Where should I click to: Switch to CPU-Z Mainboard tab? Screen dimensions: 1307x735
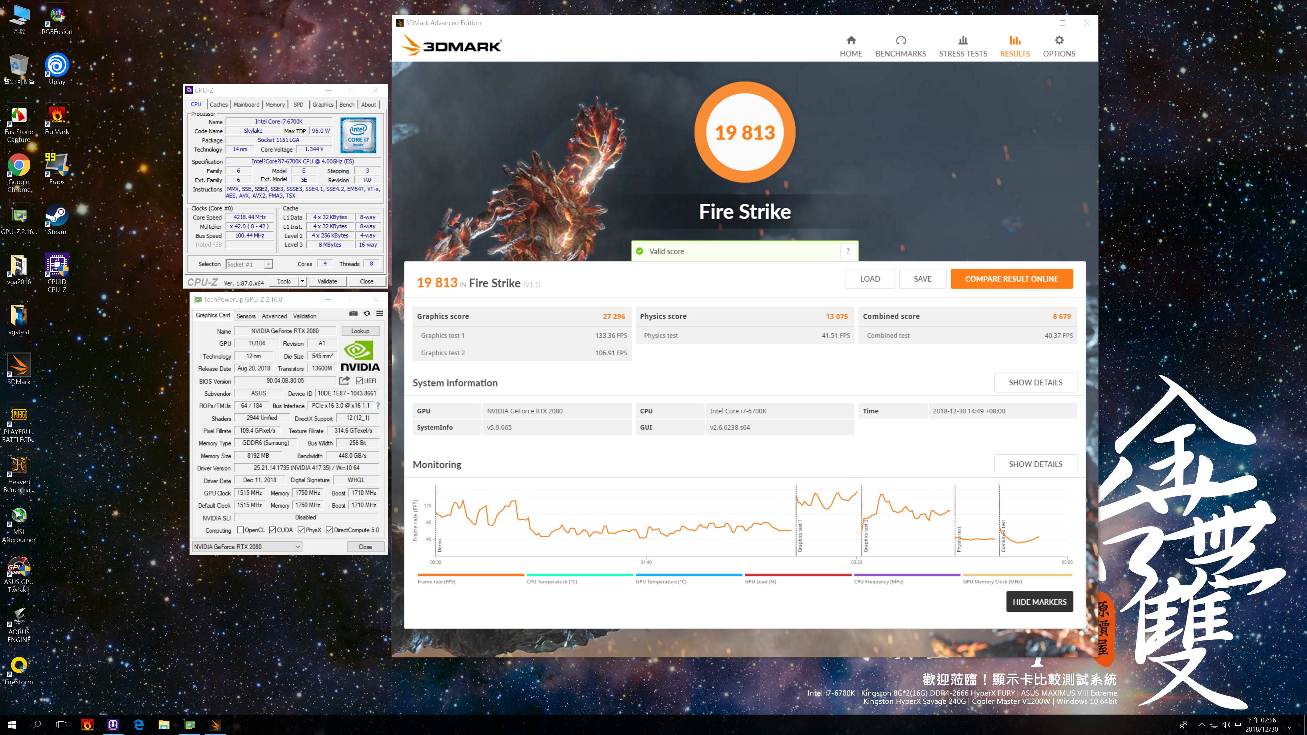pos(246,104)
